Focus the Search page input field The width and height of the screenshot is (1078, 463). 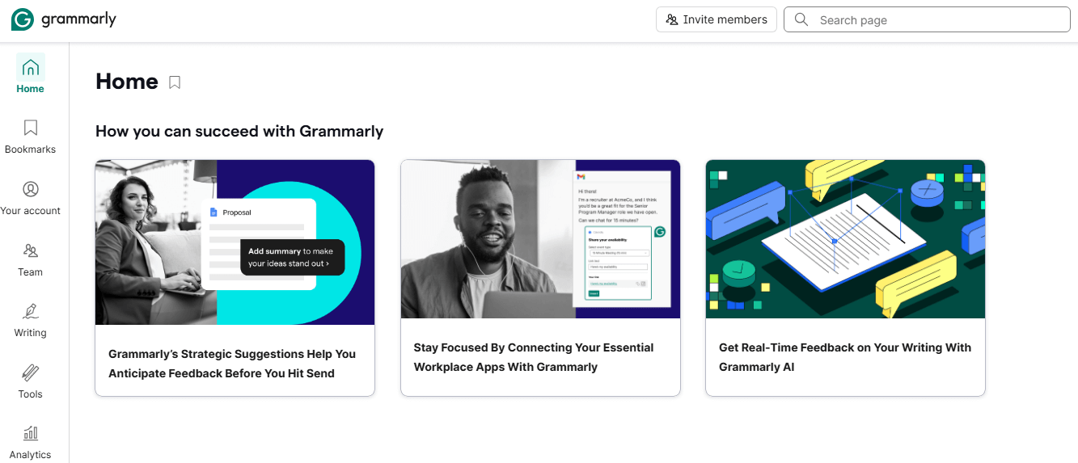[x=938, y=20]
